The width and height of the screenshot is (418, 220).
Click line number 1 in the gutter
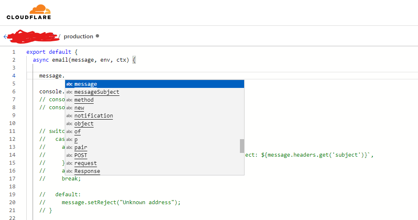(x=14, y=52)
